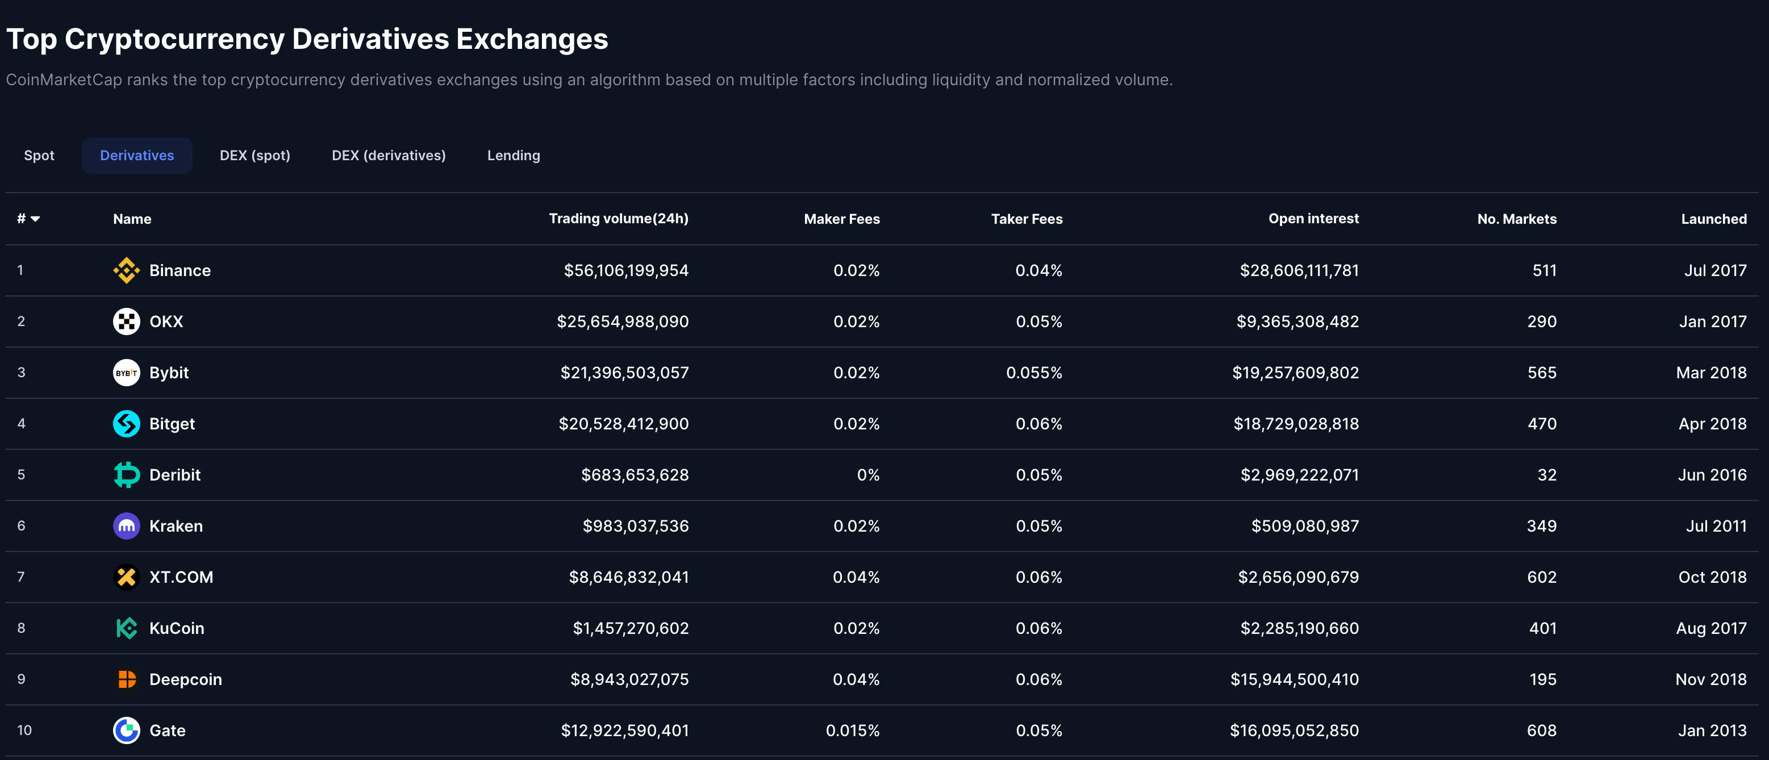Click the Bitget logo icon
The height and width of the screenshot is (760, 1769).
126,424
